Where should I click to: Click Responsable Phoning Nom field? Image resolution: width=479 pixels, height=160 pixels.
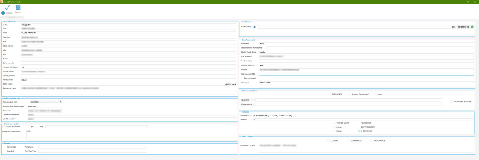45,106
